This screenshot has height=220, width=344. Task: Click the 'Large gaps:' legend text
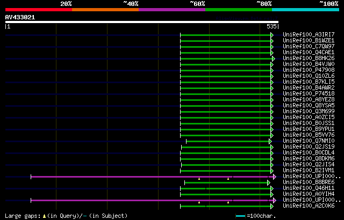pos(23,216)
